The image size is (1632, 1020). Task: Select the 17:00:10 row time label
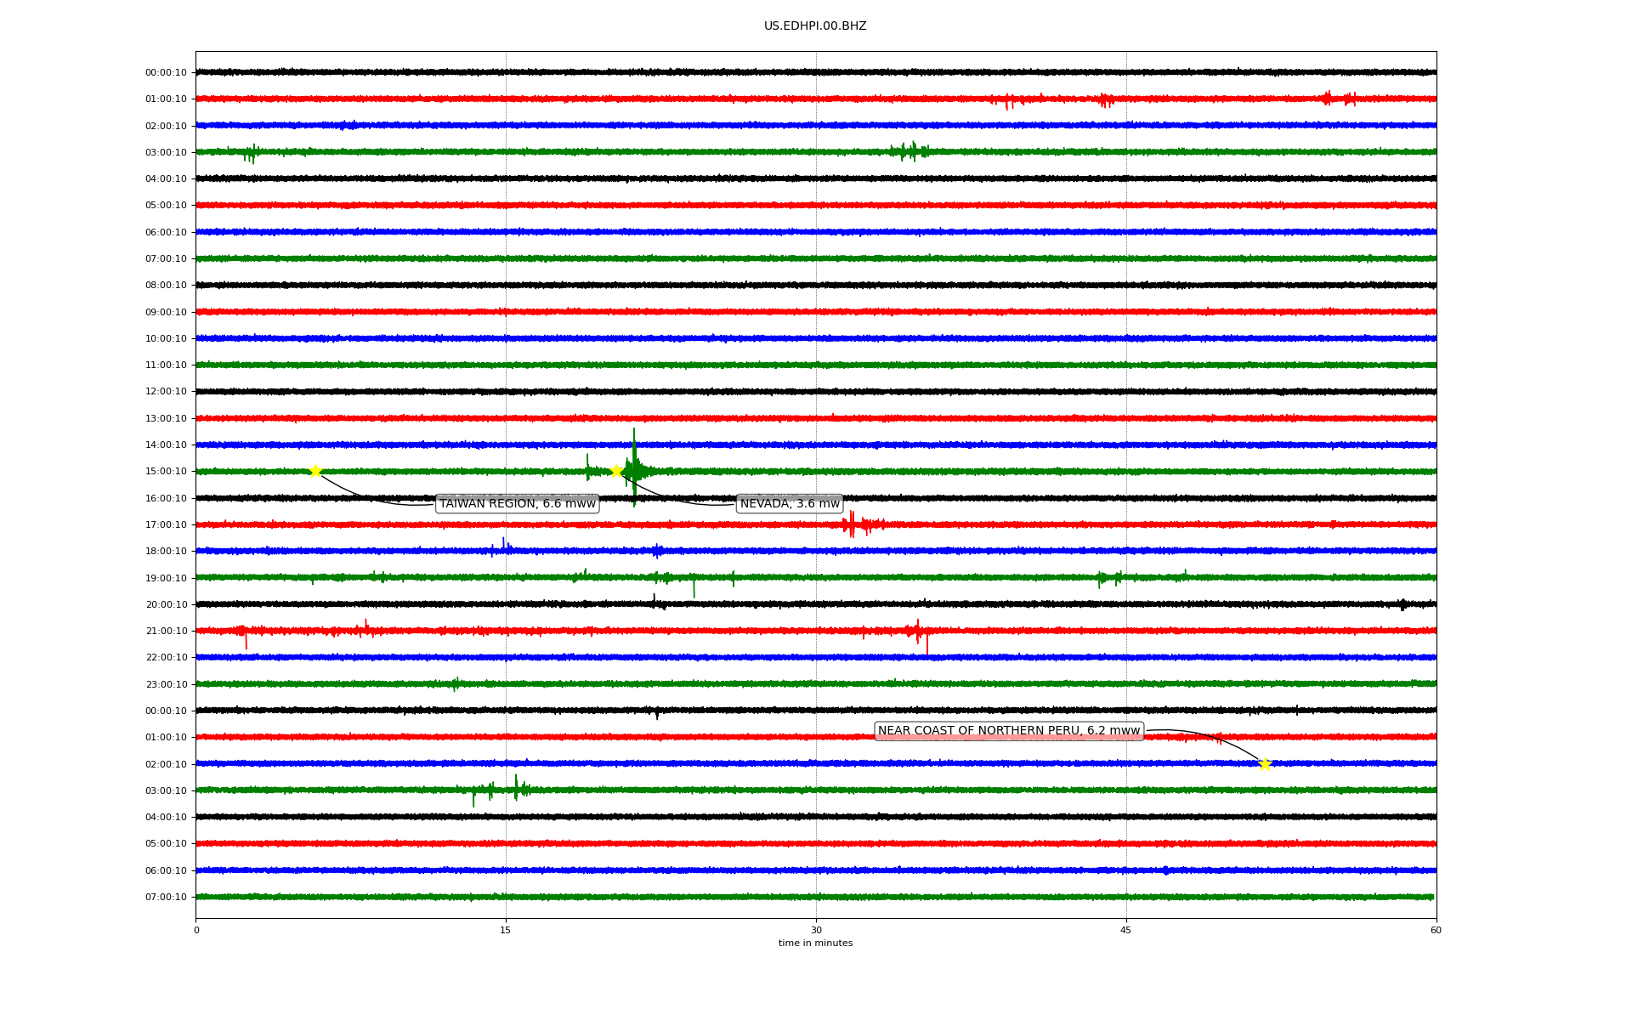pyautogui.click(x=166, y=525)
